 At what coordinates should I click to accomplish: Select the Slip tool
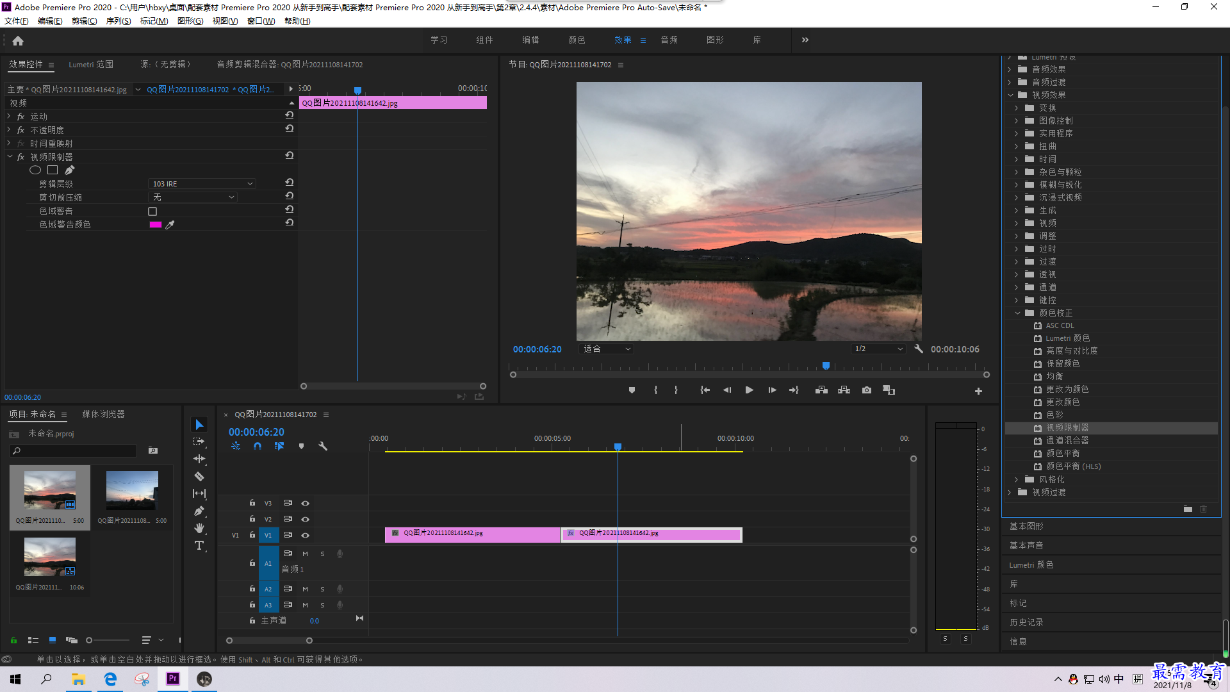[199, 493]
